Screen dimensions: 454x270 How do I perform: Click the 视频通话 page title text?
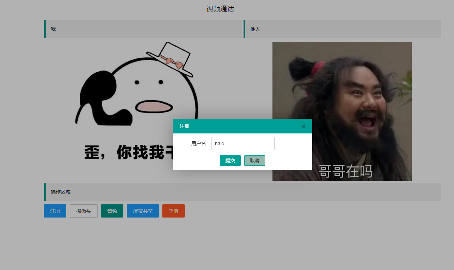pos(220,9)
